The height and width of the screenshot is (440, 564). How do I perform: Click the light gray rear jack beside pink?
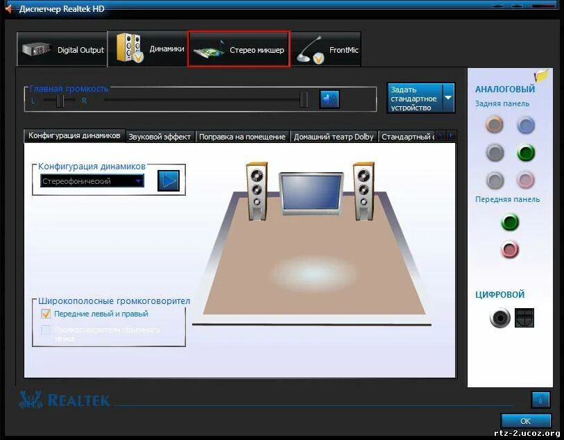pyautogui.click(x=495, y=180)
